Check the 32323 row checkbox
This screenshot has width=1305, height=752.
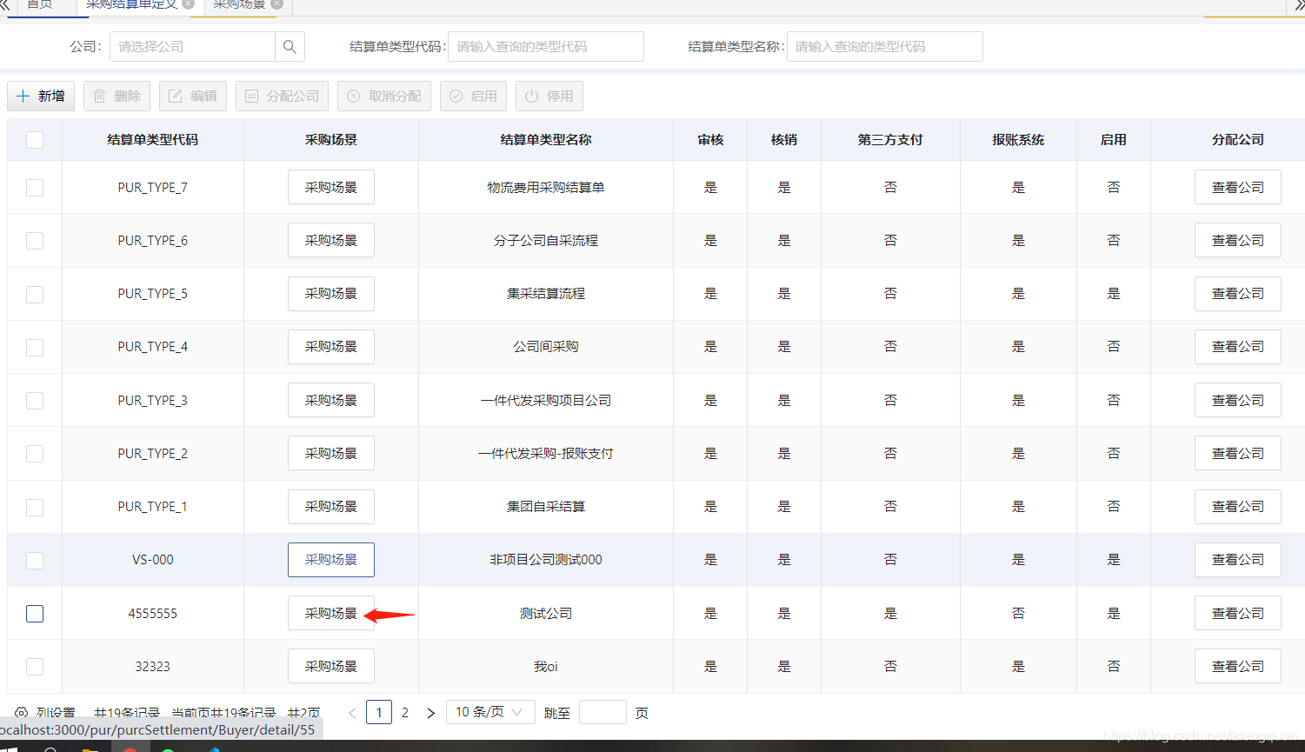click(x=35, y=667)
